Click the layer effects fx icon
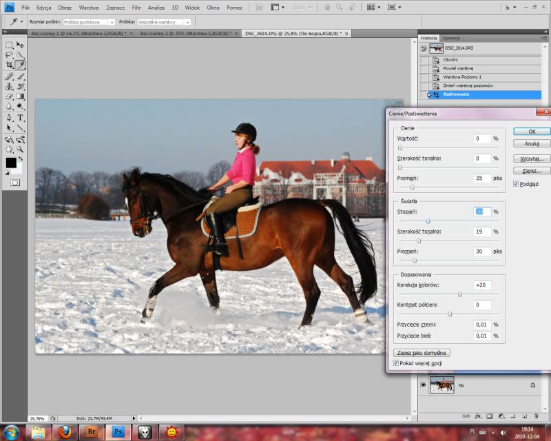The height and width of the screenshot is (441, 551). [479, 416]
